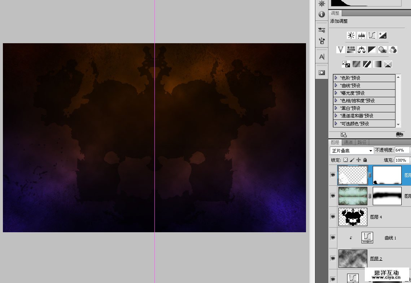Switch to the 路径 tab

362,143
